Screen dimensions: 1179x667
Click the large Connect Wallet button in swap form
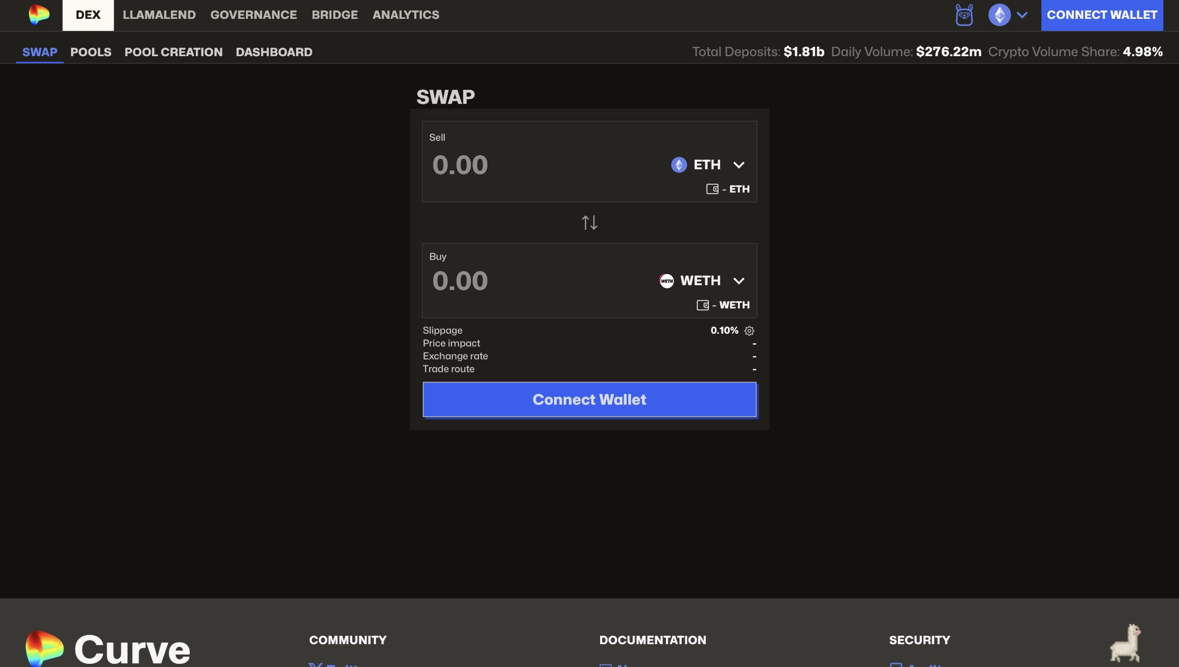coord(589,400)
